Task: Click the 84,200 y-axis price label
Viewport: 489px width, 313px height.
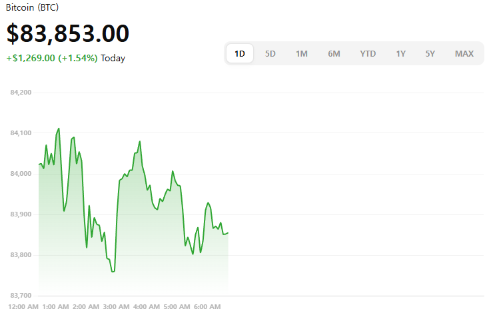Action: 21,93
